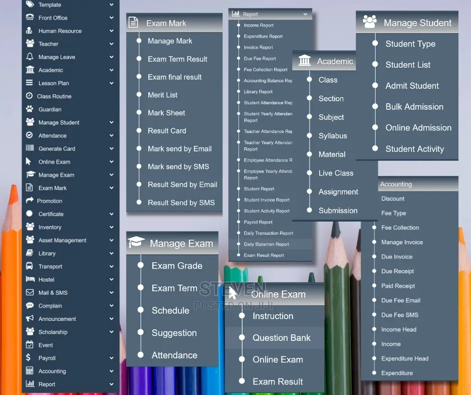Click the Online Exam cursor icon in sidebar
The image size is (471, 395).
[x=28, y=161]
